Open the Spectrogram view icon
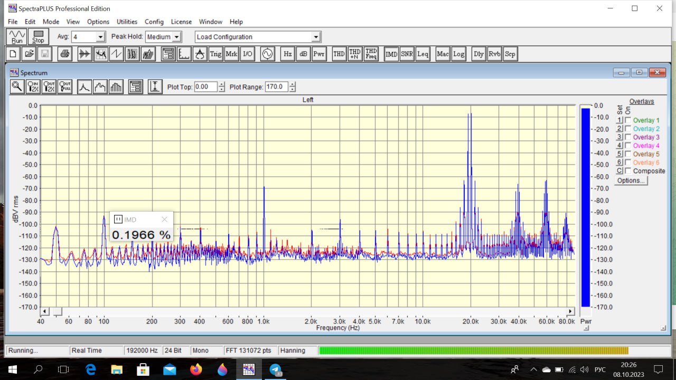The height and width of the screenshot is (380, 676). (132, 54)
